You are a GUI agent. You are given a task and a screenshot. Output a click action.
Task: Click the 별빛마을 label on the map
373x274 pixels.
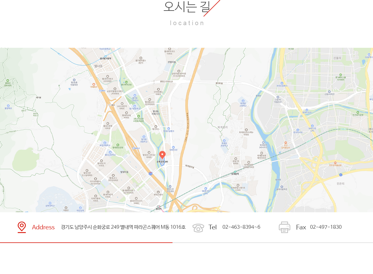tap(124, 172)
